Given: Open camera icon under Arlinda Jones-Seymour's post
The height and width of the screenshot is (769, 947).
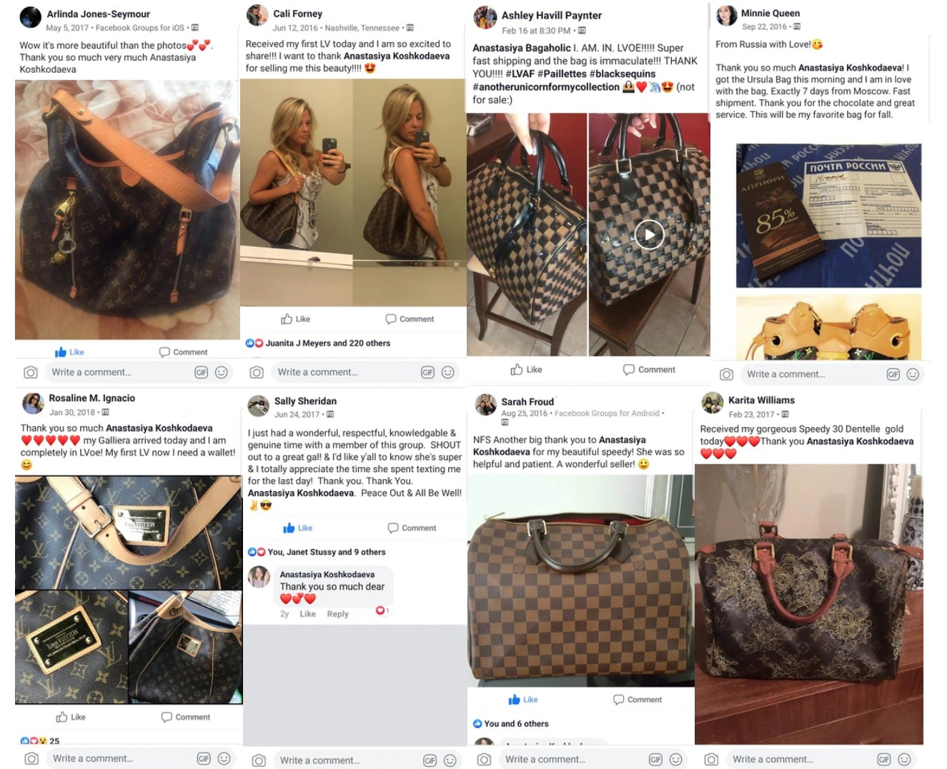Looking at the screenshot, I should (x=31, y=372).
